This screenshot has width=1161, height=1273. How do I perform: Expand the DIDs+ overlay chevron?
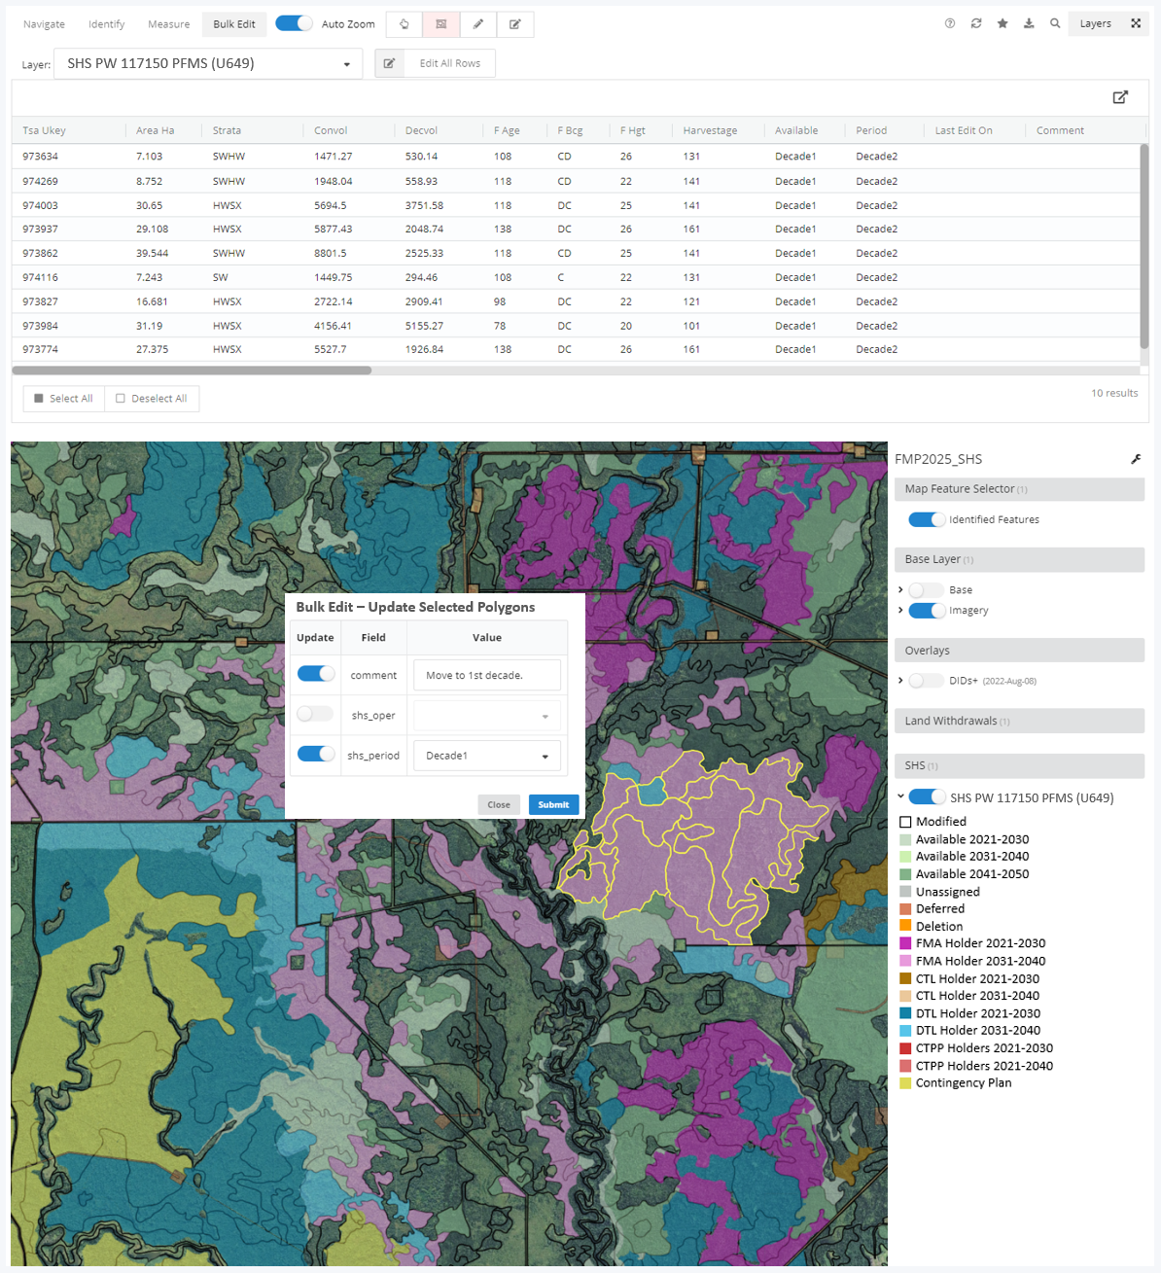(900, 681)
